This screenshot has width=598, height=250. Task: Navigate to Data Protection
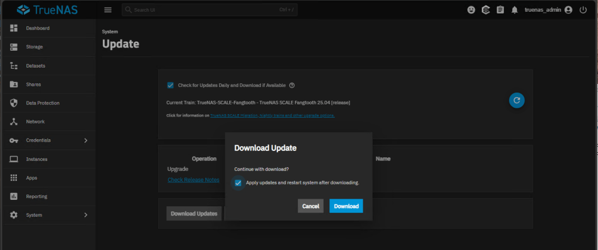pyautogui.click(x=43, y=103)
